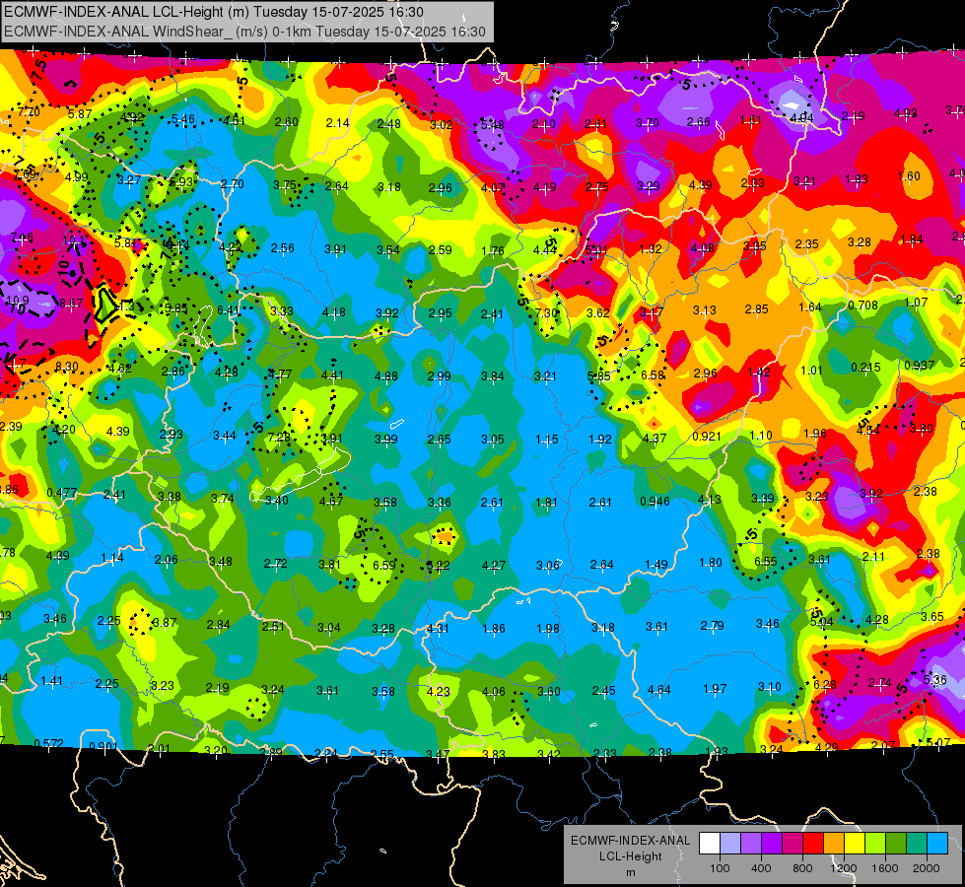Click the wind shear value 6.55
The width and height of the screenshot is (965, 887).
[x=766, y=562]
